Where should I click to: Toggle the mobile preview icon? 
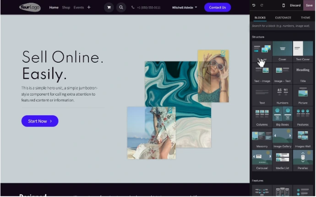283,5
